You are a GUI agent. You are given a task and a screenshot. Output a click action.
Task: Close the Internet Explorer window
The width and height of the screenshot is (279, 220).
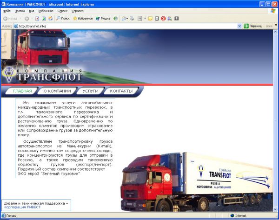(x=274, y=4)
